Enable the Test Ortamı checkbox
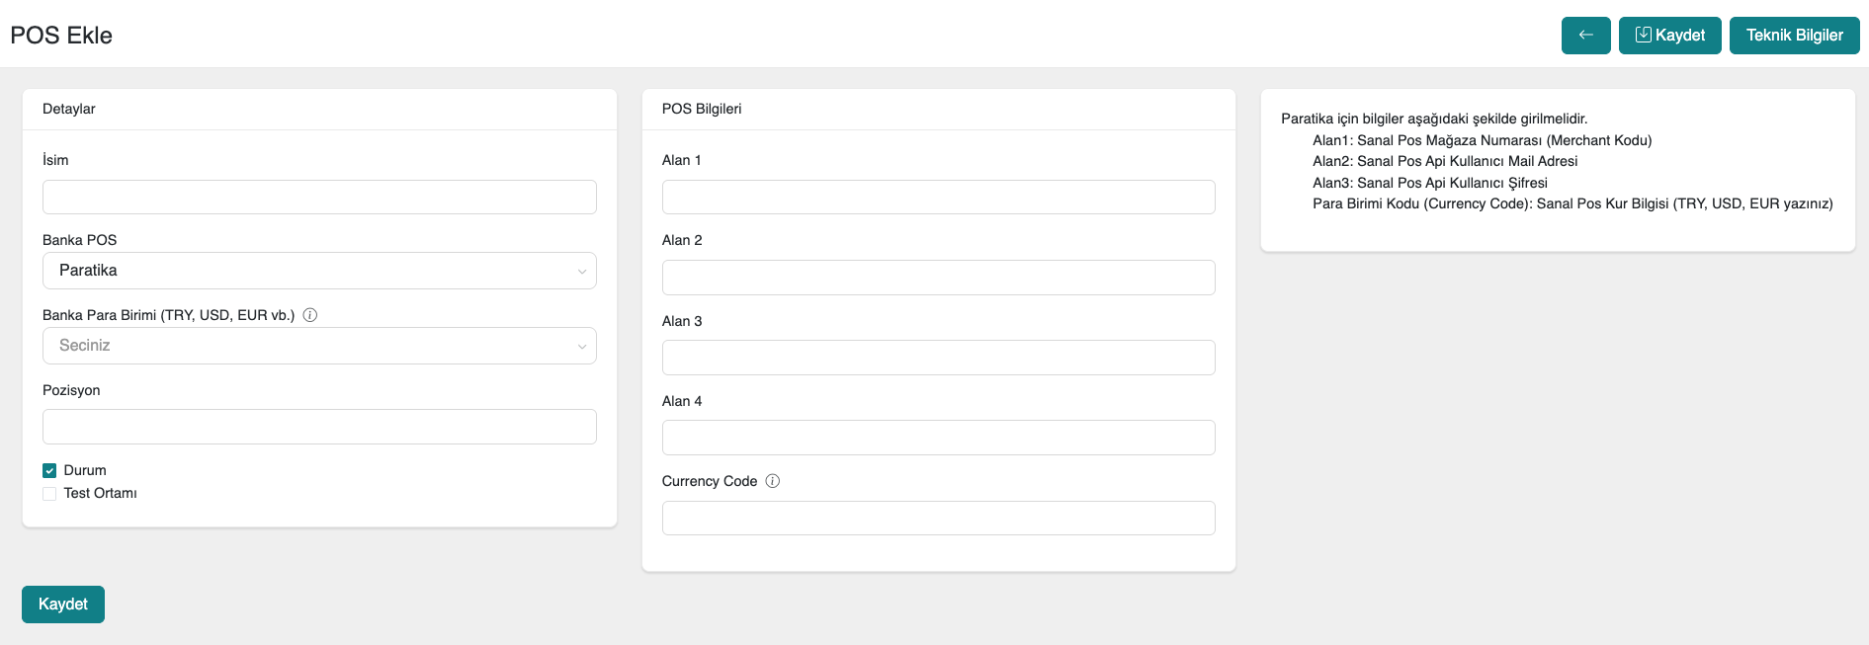The width and height of the screenshot is (1869, 645). (x=49, y=494)
